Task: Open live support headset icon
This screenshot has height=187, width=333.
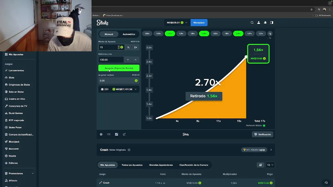Action: point(326,183)
